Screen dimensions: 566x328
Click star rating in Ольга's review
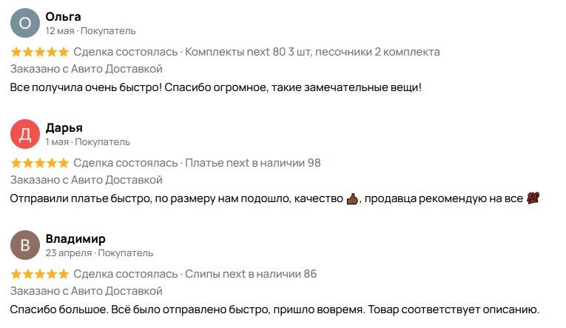[40, 52]
